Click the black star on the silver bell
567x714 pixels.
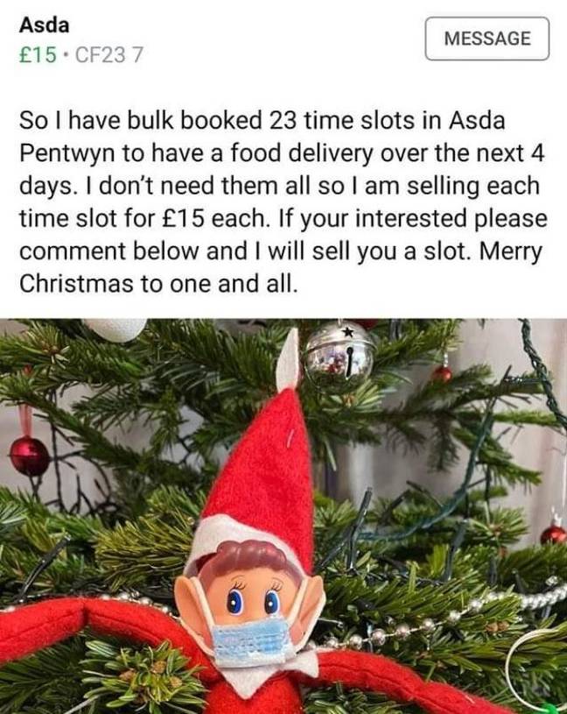[x=348, y=332]
